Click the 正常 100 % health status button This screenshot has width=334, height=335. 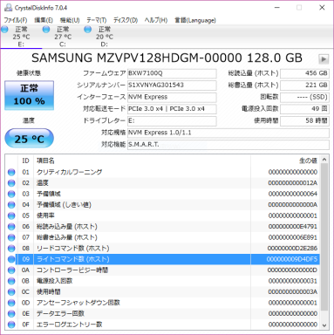tap(29, 95)
